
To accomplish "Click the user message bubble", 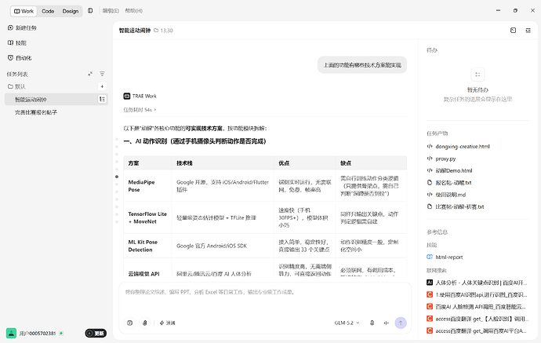I will pos(362,65).
